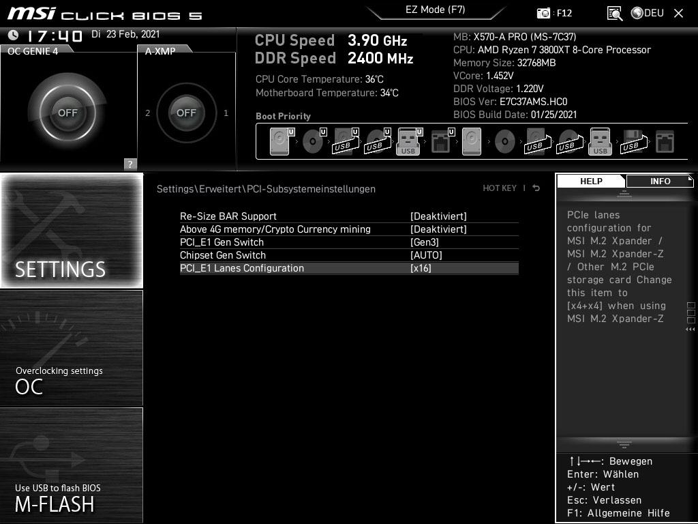Select the legacy optical disc boot icon without U badge
Screen dimensions: 698x524
(505, 142)
